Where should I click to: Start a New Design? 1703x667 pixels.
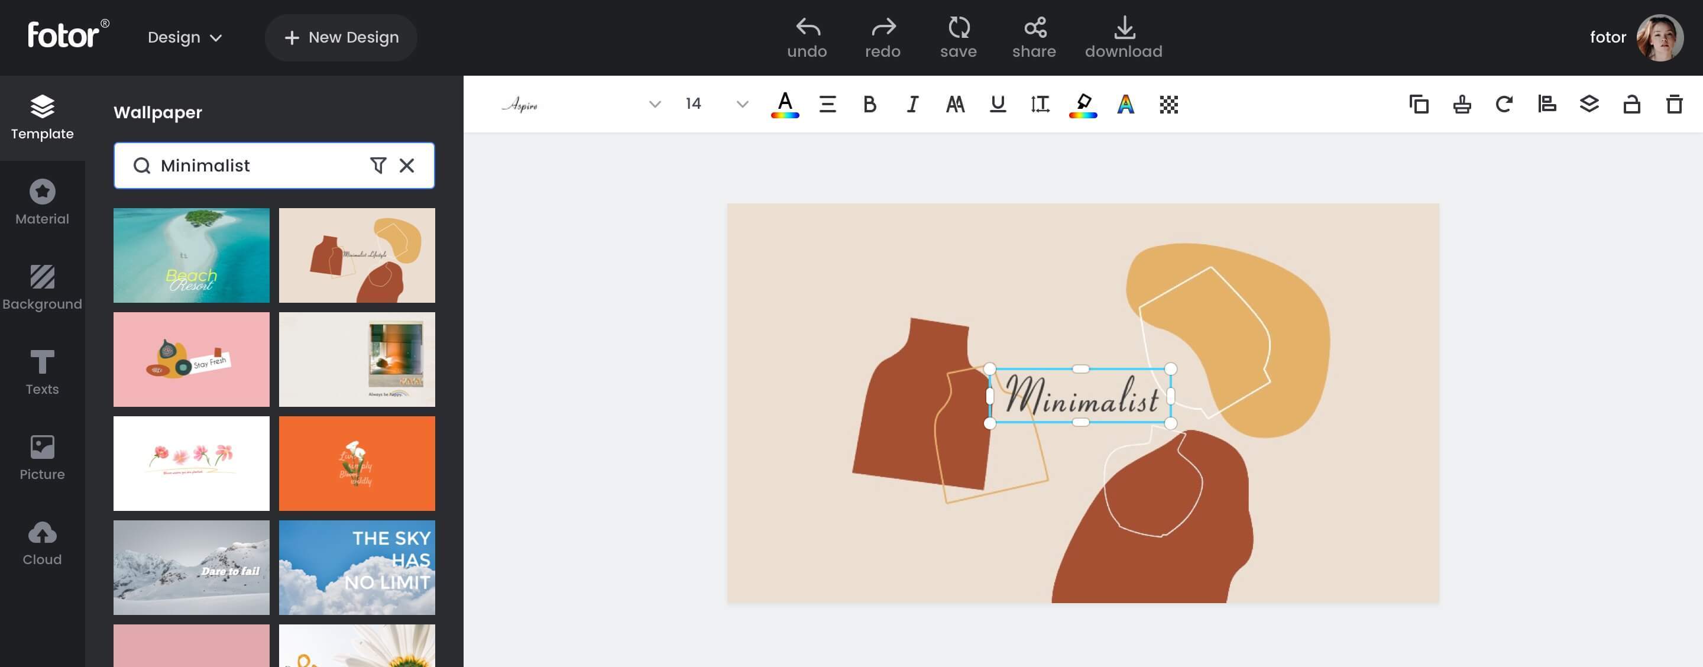pyautogui.click(x=341, y=38)
